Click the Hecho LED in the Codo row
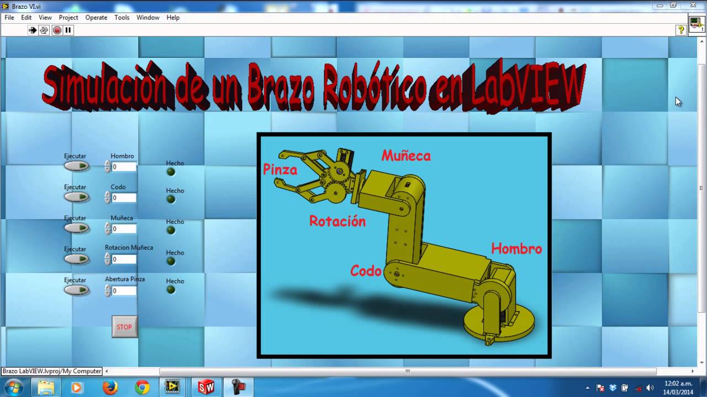Viewport: 707px width, 397px height. point(171,199)
